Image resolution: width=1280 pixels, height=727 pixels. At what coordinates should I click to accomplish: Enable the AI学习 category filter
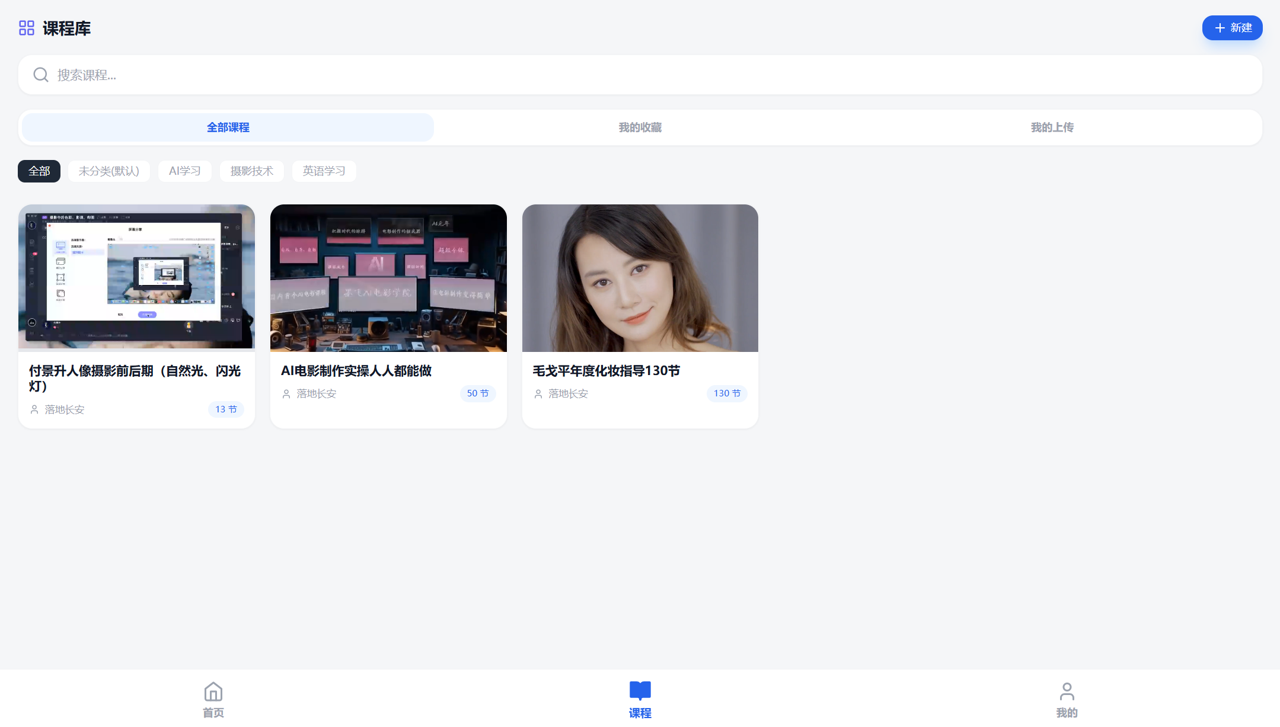(x=184, y=171)
